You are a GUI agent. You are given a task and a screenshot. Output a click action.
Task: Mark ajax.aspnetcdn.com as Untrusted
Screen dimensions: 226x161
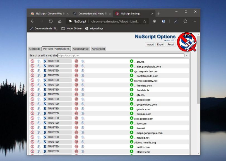(76, 71)
